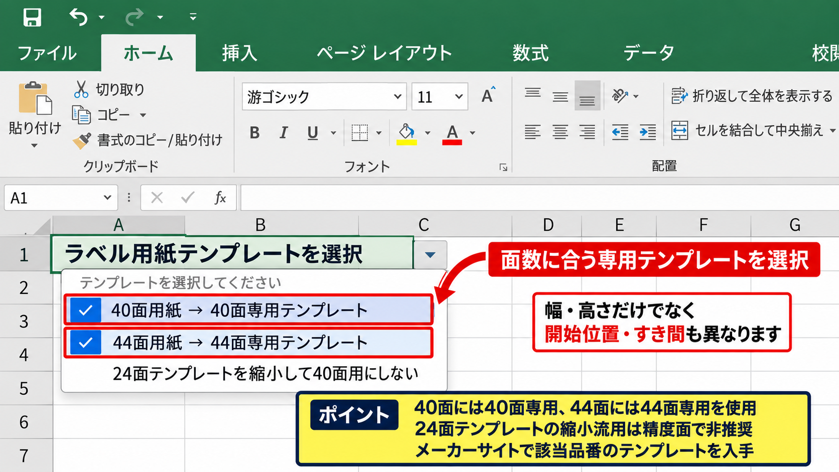Check the 40面用紙 template option

click(x=86, y=310)
